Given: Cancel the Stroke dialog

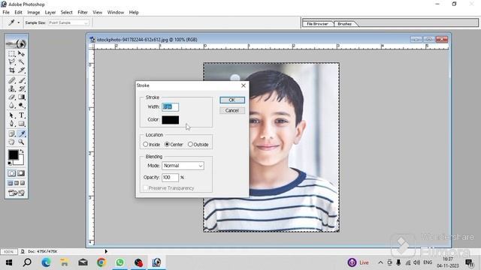Looking at the screenshot, I should click(x=232, y=110).
